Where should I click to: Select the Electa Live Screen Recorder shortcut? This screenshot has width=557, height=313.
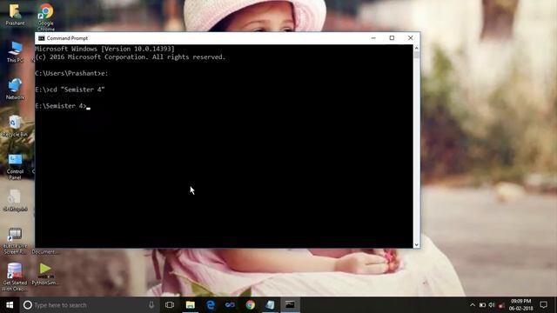(x=15, y=241)
